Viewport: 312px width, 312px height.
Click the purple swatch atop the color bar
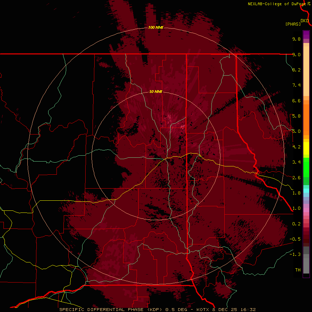(306, 35)
